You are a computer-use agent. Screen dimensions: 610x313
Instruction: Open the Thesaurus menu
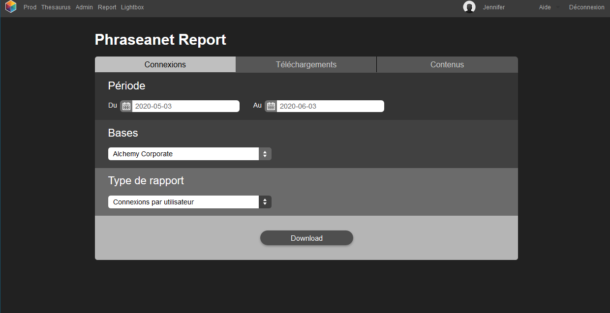click(x=56, y=7)
